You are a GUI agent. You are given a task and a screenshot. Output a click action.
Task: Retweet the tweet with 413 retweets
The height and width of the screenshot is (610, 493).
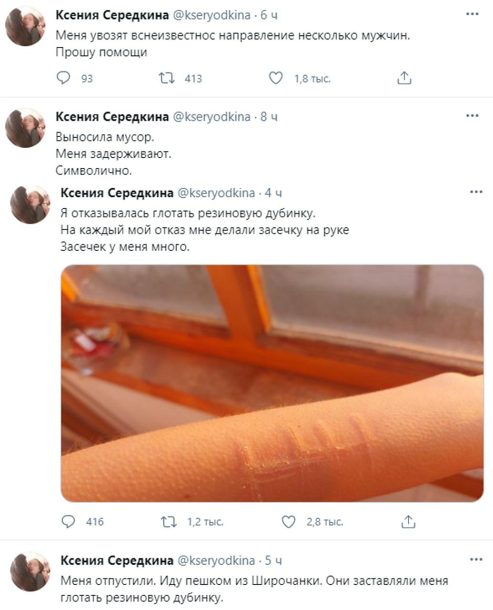click(166, 78)
